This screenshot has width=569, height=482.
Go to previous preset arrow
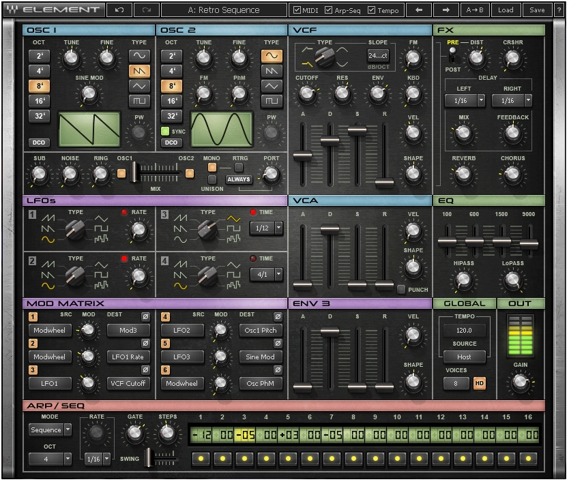coord(419,10)
